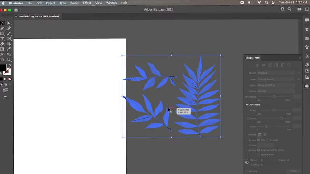Open the Arrange Documents icon
This screenshot has height=174, width=310.
click(299, 9)
